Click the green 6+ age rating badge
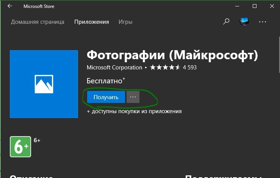 click(20, 147)
